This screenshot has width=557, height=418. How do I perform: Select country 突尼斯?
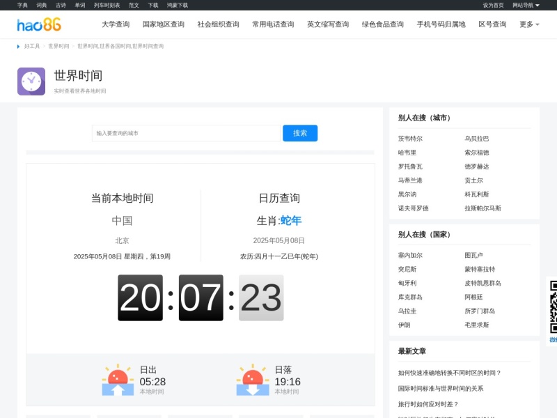[x=407, y=269]
